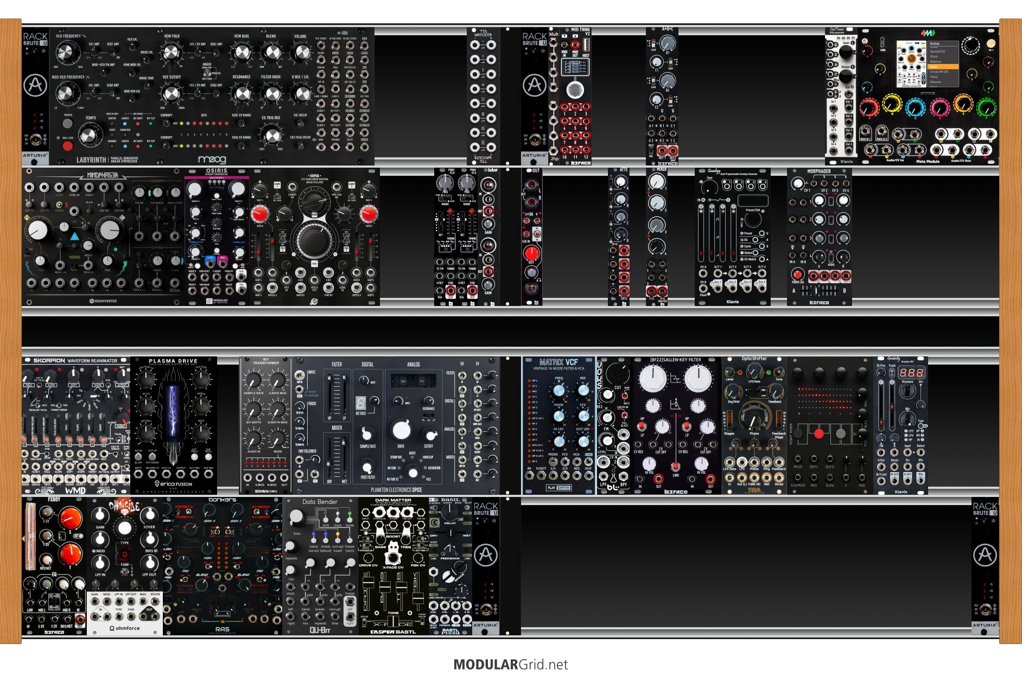Select the WMD Skorpion Waveform Reanimator module

[76, 425]
